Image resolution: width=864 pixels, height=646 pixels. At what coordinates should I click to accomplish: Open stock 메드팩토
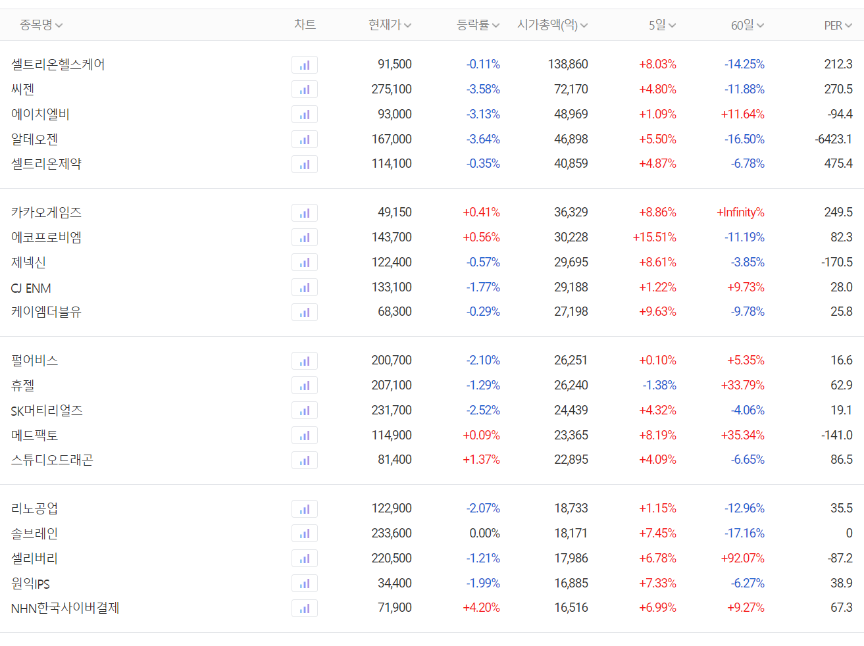coord(34,435)
